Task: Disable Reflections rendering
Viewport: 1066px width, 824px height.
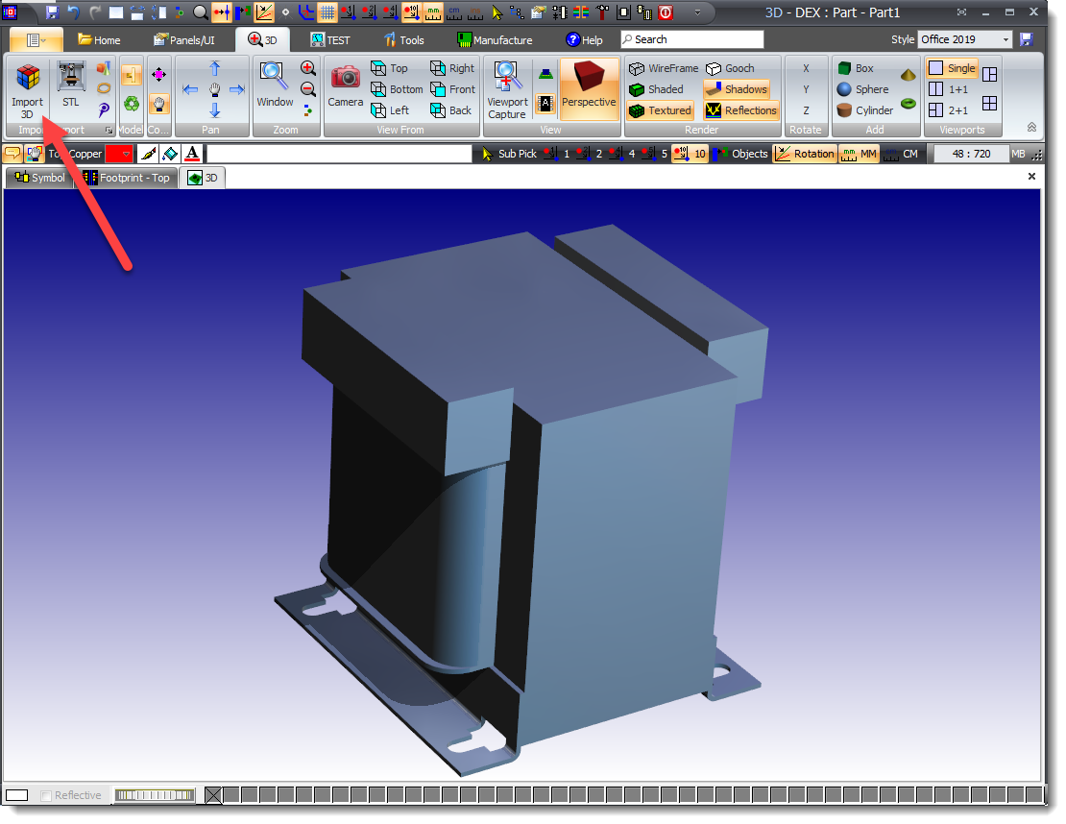Action: tap(740, 110)
